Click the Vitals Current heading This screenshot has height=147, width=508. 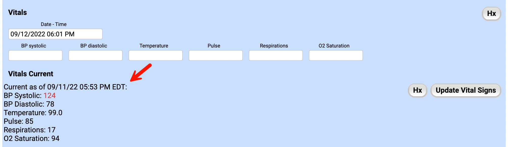coord(31,74)
